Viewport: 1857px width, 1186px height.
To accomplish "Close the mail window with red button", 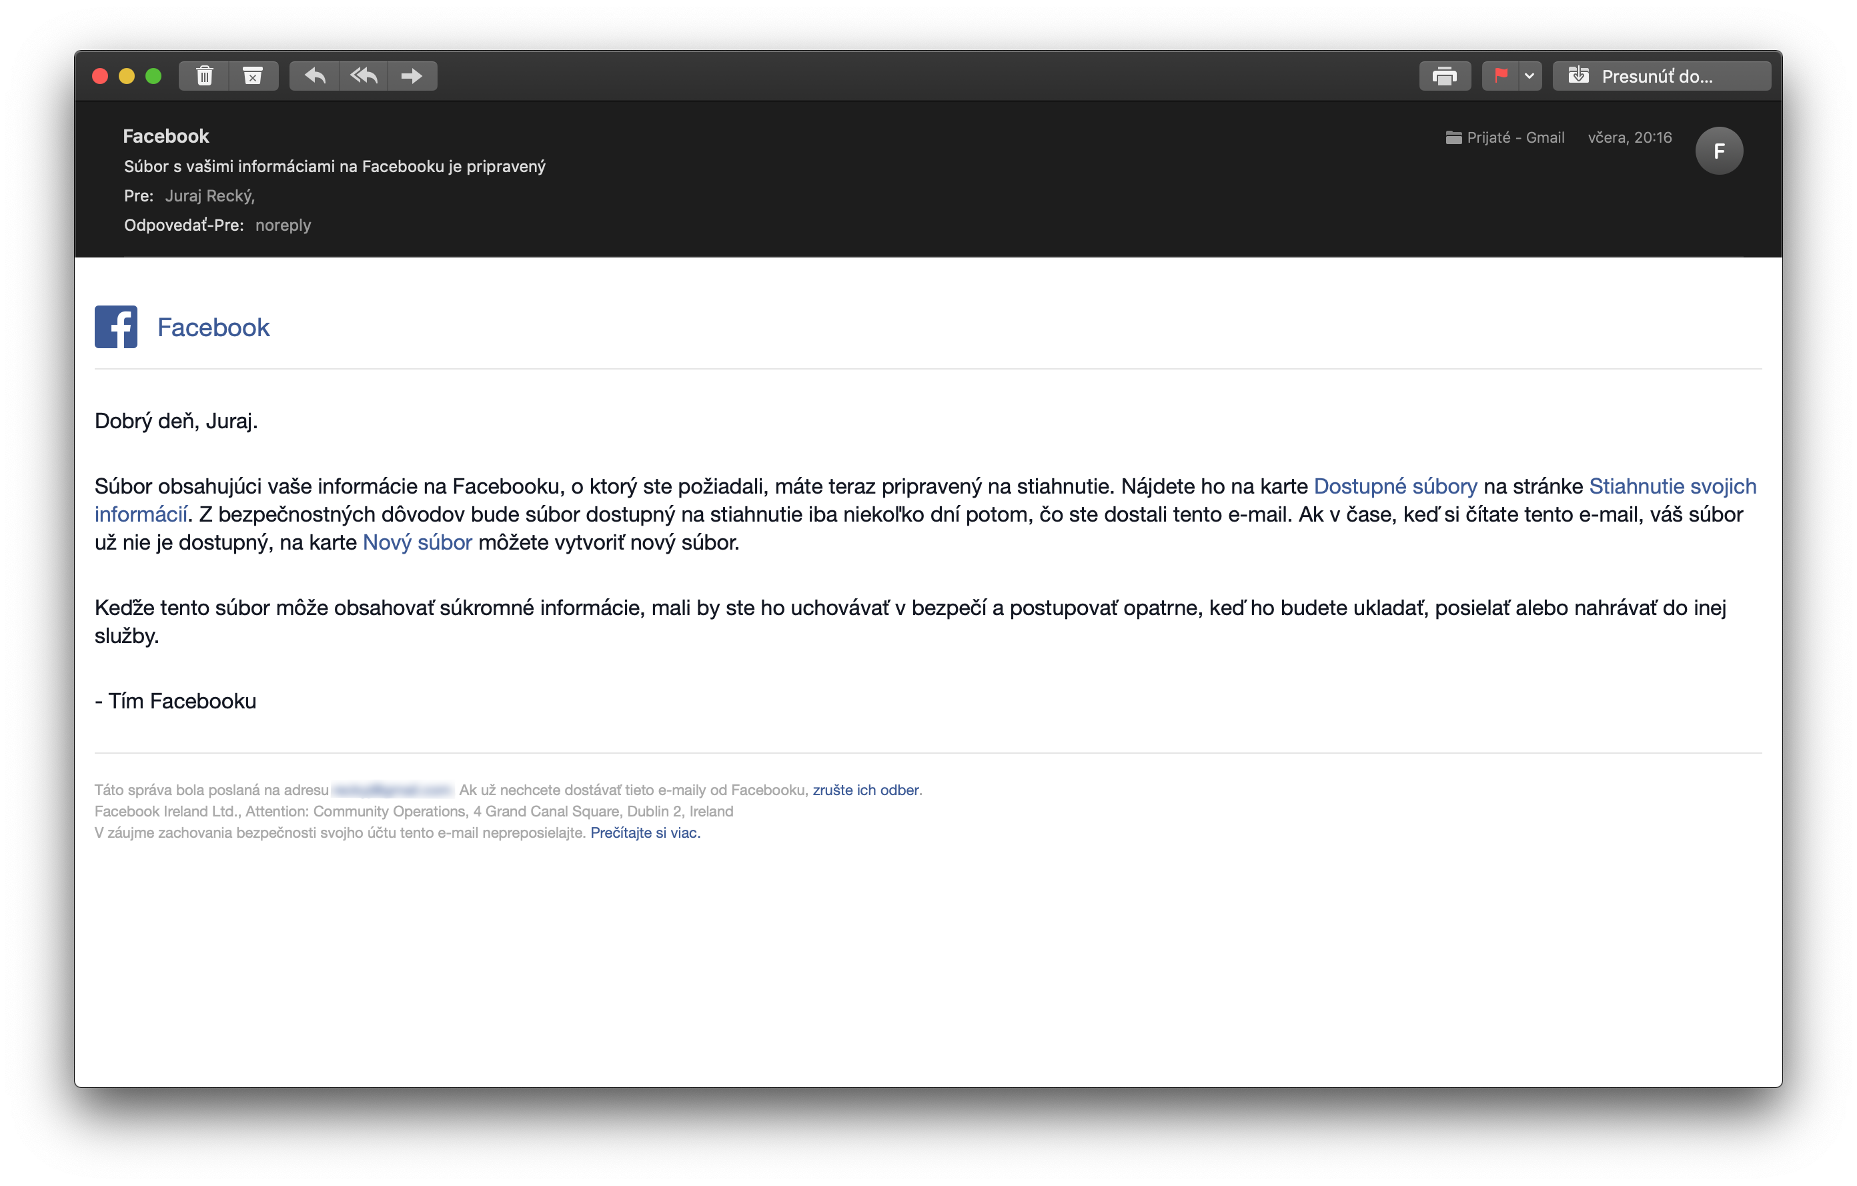I will [100, 75].
